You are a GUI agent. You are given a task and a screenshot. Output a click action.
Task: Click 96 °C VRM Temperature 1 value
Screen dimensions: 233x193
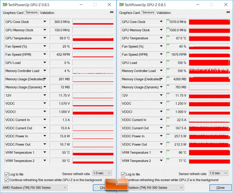177,152
